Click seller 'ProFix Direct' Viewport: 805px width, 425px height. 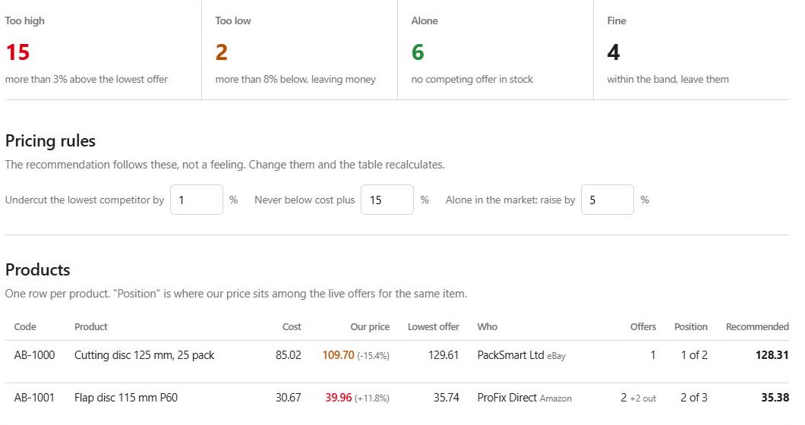(x=507, y=397)
